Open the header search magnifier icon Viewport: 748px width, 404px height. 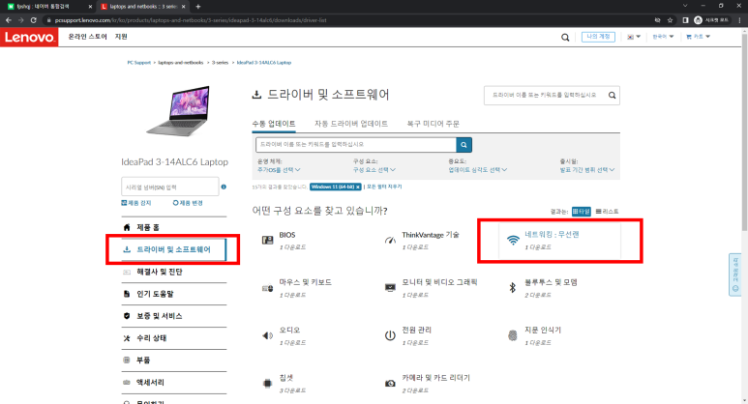point(565,37)
